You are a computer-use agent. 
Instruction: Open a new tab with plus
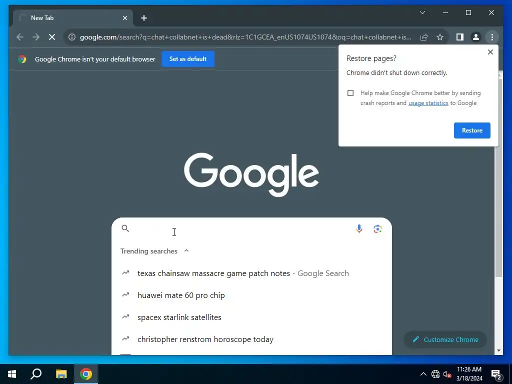coord(144,18)
